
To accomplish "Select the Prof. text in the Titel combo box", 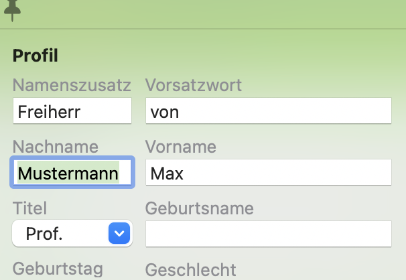I will 44,234.
